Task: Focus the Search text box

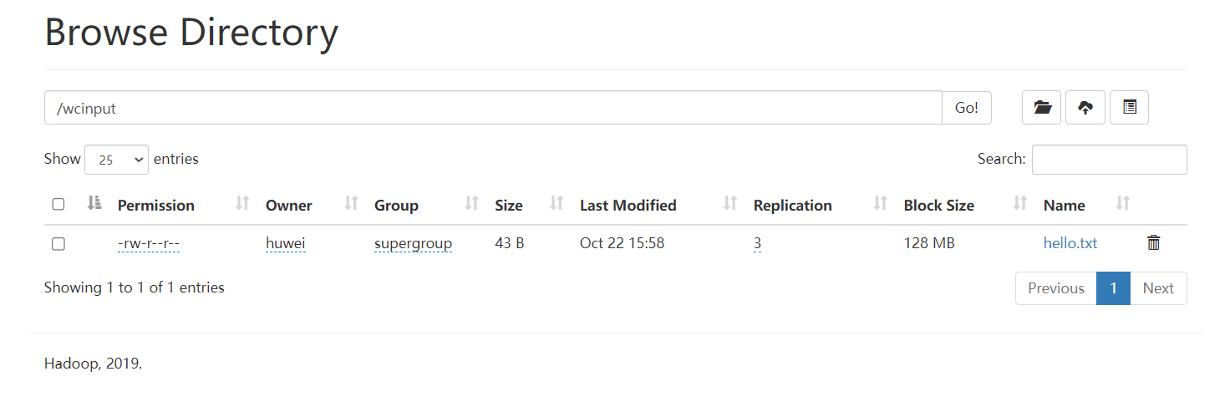Action: (1109, 160)
